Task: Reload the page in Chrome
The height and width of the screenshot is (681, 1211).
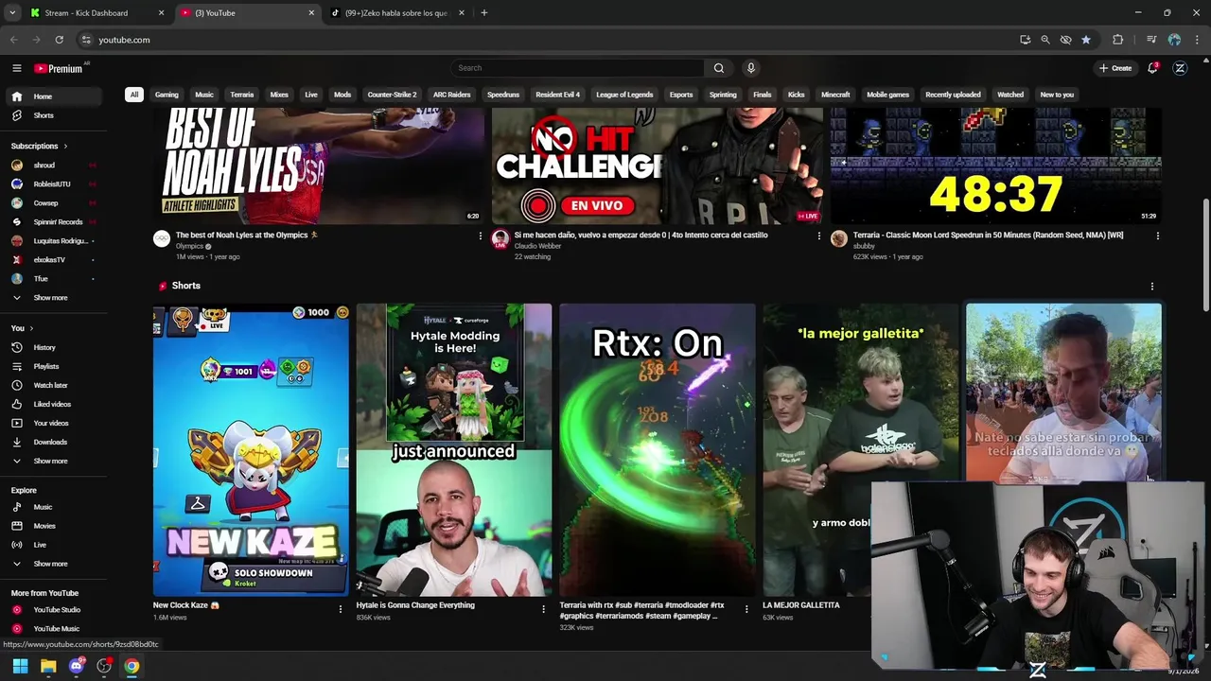Action: pyautogui.click(x=59, y=40)
